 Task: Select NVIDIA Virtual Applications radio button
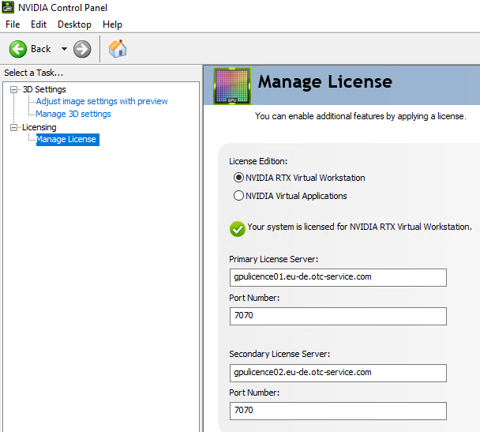(x=238, y=196)
